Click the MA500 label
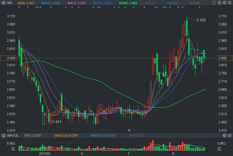Screen dimensions: 233x156 click(195, 3)
